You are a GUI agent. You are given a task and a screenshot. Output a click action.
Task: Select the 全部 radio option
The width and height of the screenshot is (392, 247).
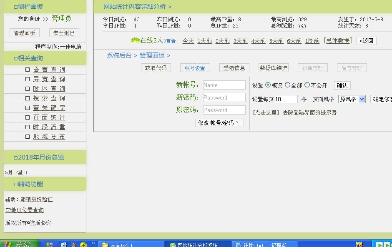tap(287, 85)
